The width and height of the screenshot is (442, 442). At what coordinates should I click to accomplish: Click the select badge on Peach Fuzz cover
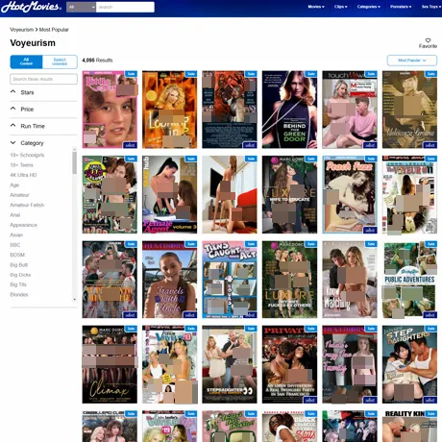tap(370, 230)
